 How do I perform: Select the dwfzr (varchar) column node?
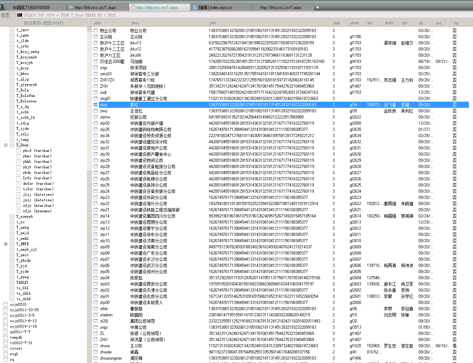tap(38, 184)
